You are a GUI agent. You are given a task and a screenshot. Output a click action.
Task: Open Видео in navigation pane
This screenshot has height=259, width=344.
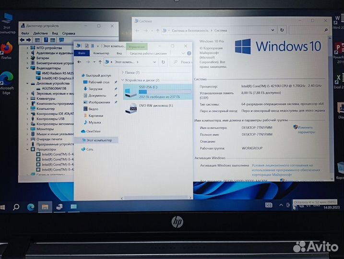point(91,109)
